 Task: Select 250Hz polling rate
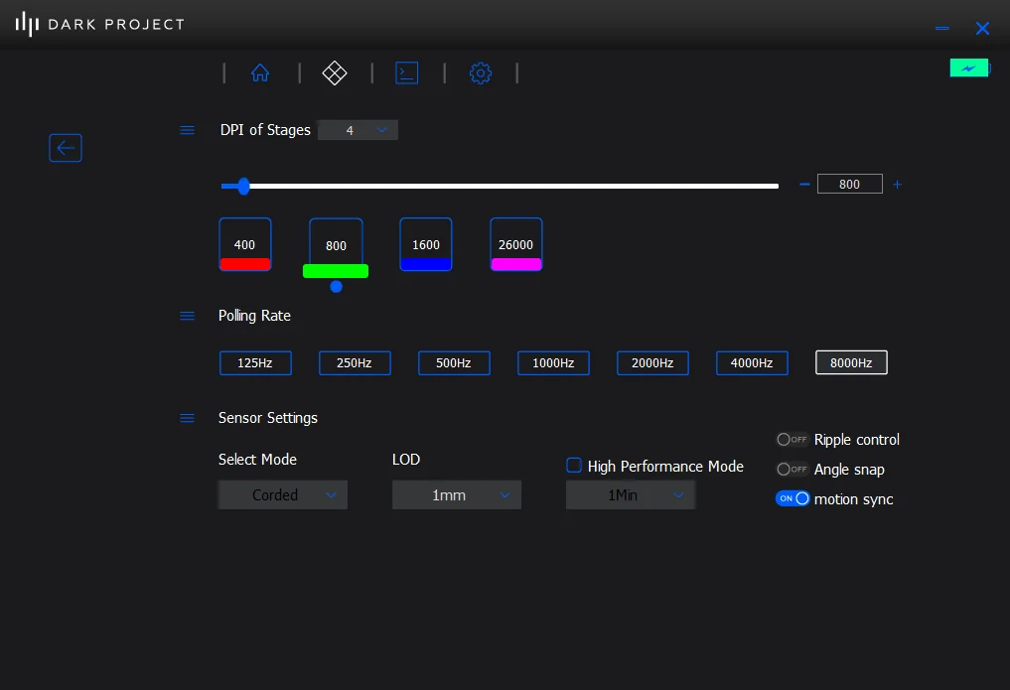point(355,363)
